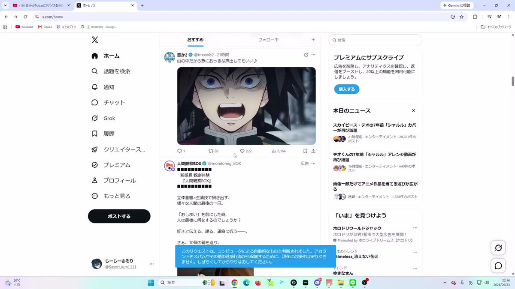Close 本日のニュース panel
The height and width of the screenshot is (289, 515).
[x=414, y=110]
